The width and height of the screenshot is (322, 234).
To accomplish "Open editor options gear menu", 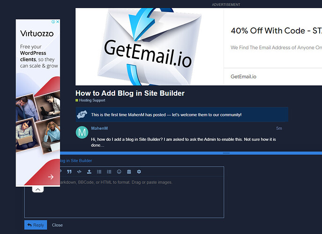I will pos(139,172).
